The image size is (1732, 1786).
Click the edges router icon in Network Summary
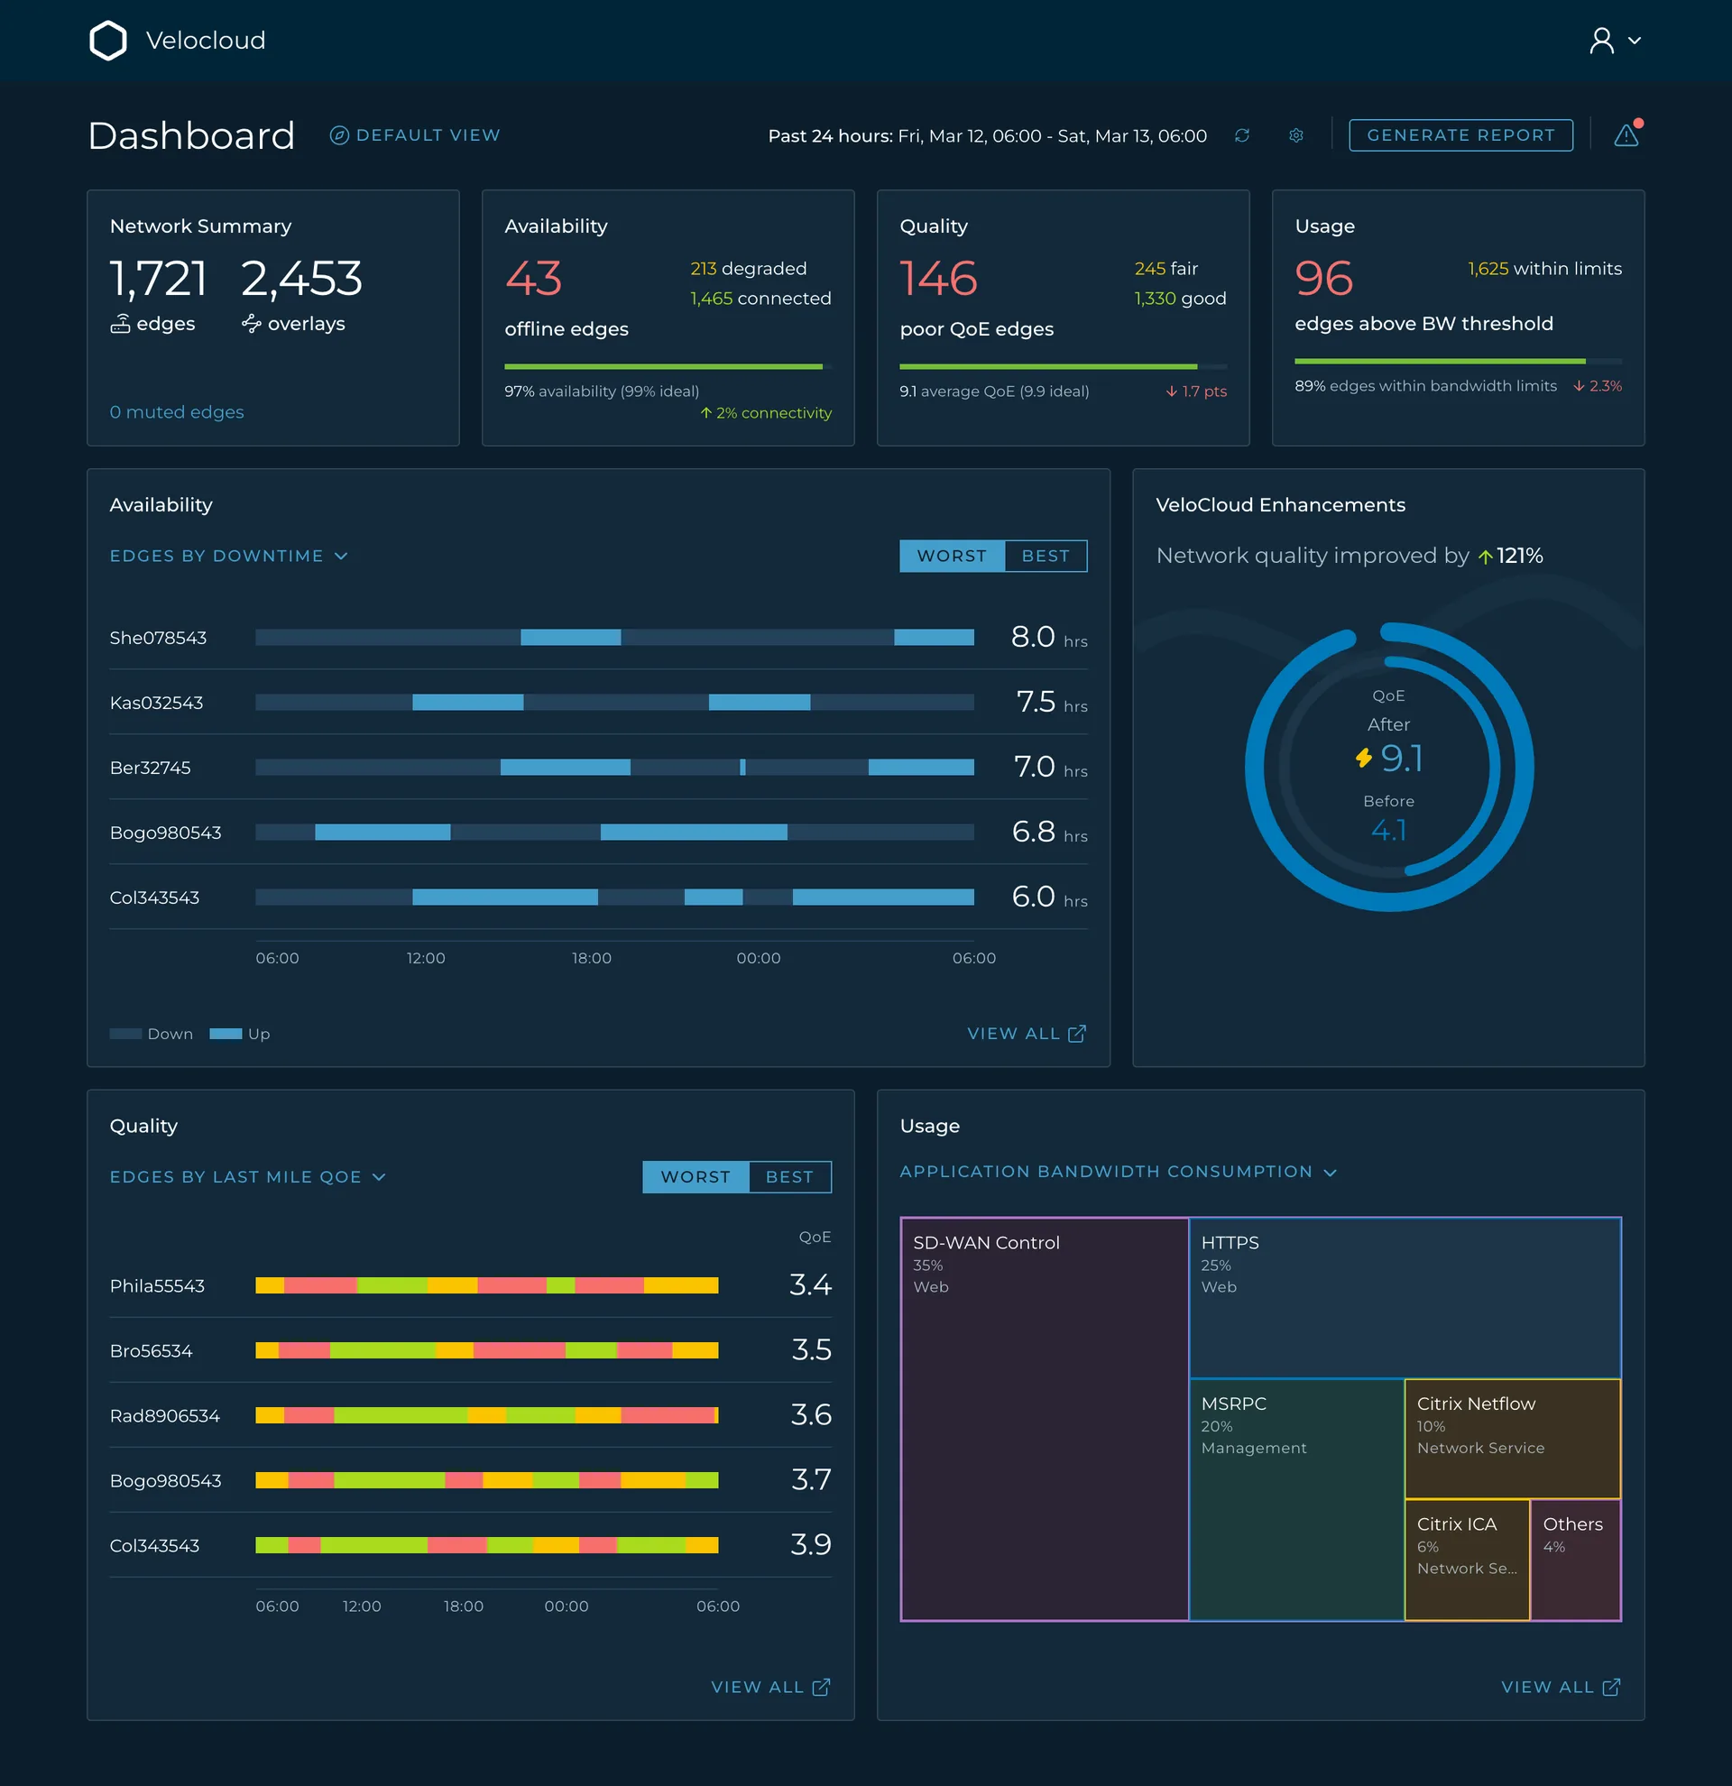(x=120, y=324)
